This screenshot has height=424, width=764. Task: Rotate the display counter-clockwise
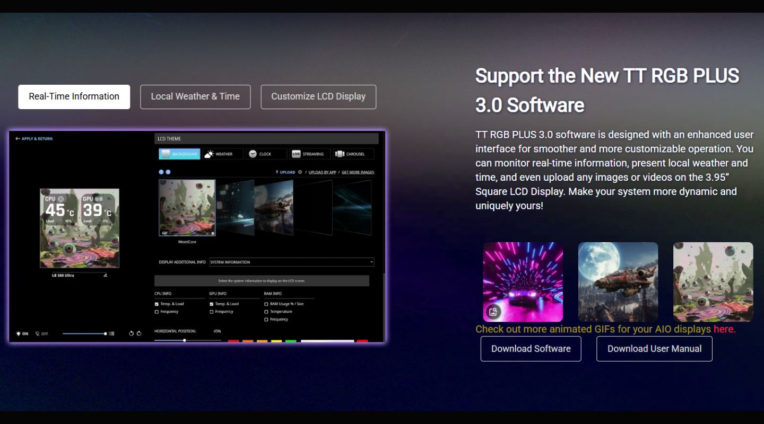tap(131, 333)
